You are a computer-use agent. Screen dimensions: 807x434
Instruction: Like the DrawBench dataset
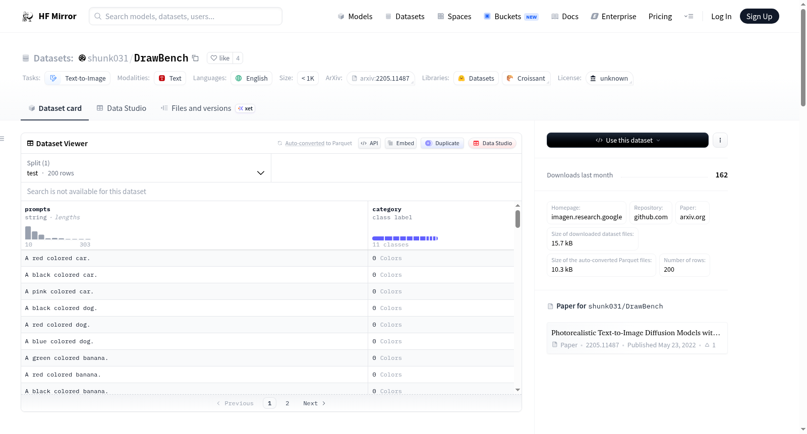[220, 58]
